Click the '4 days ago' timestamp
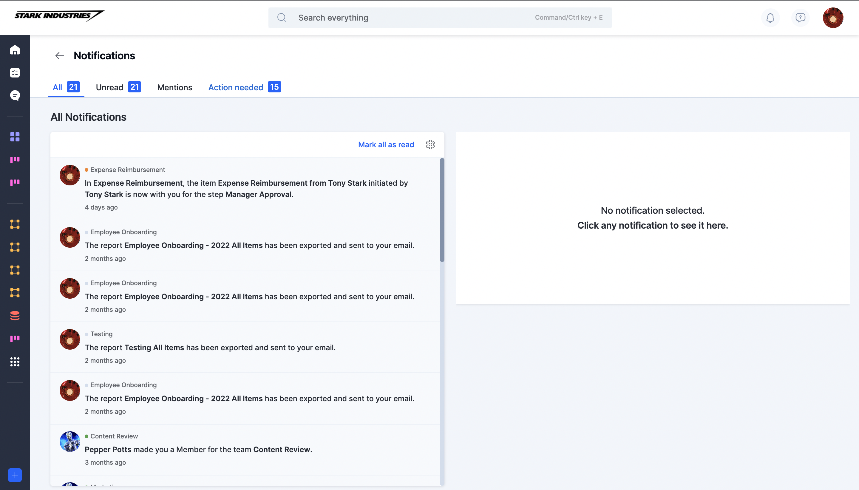 point(101,207)
